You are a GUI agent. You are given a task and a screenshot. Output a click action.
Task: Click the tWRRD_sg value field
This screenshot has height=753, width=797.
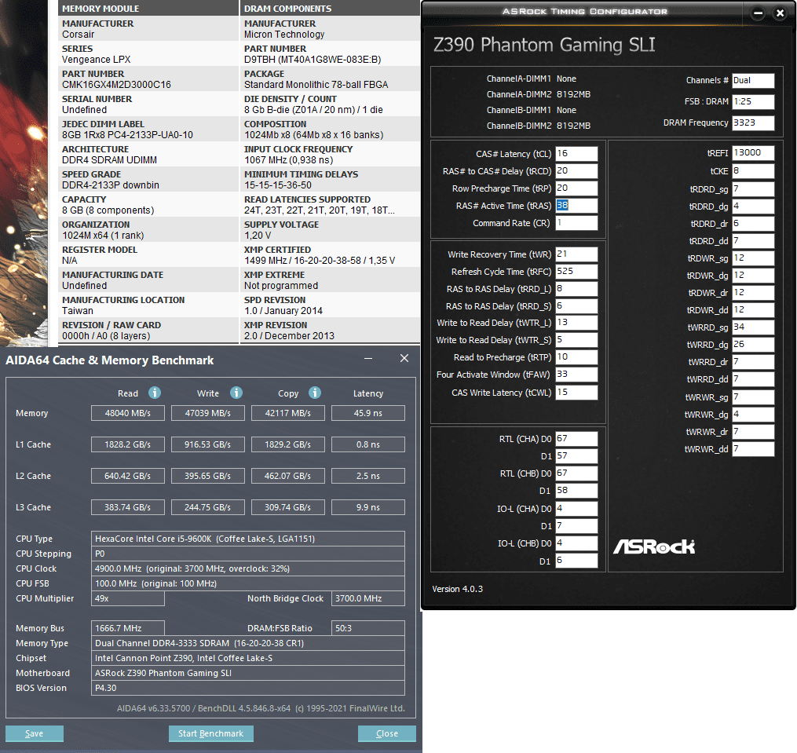point(753,327)
